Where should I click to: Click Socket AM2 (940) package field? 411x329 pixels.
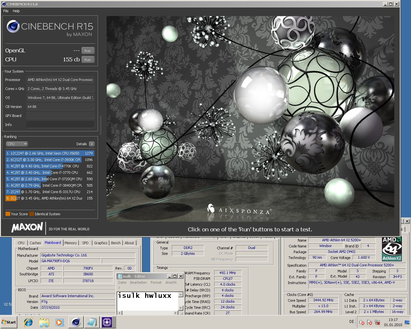pyautogui.click(x=342, y=252)
